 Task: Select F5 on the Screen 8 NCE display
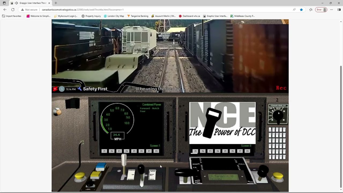225,151
